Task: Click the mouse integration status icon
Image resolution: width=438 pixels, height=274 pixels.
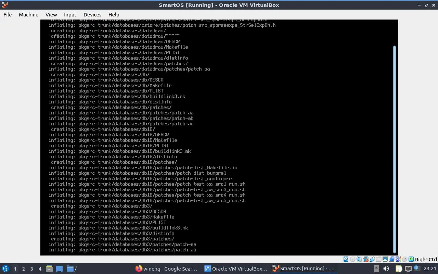Action: pos(405,259)
